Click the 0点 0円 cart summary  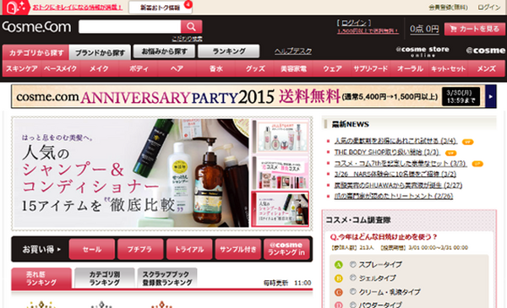(x=424, y=29)
